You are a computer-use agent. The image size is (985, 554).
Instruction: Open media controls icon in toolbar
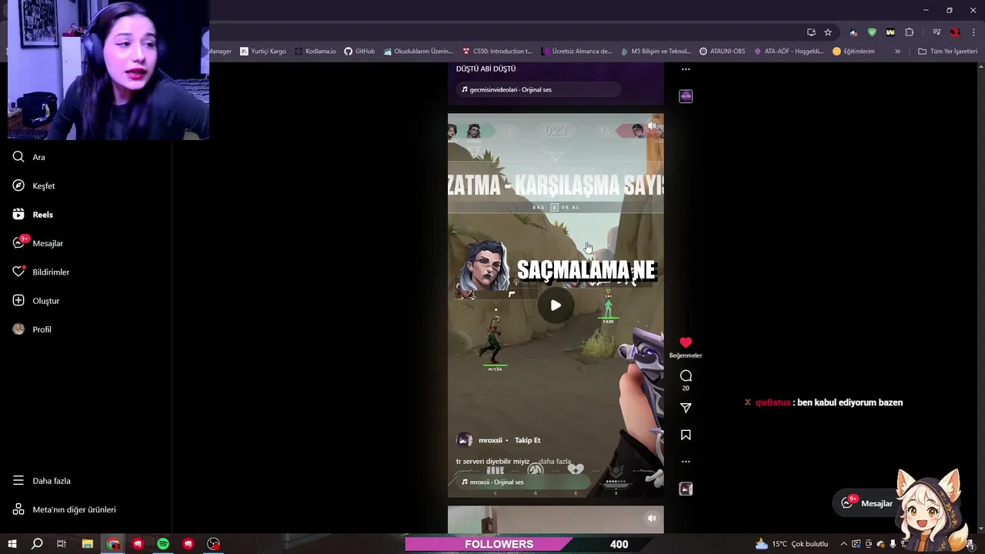coord(937,32)
